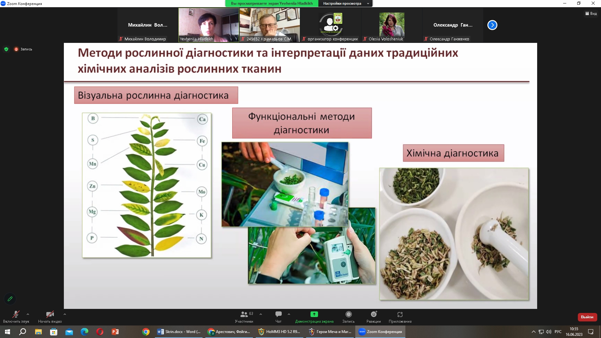This screenshot has height=338, width=601.
Task: Turn on camera with Начать видео
Action: coord(50,317)
